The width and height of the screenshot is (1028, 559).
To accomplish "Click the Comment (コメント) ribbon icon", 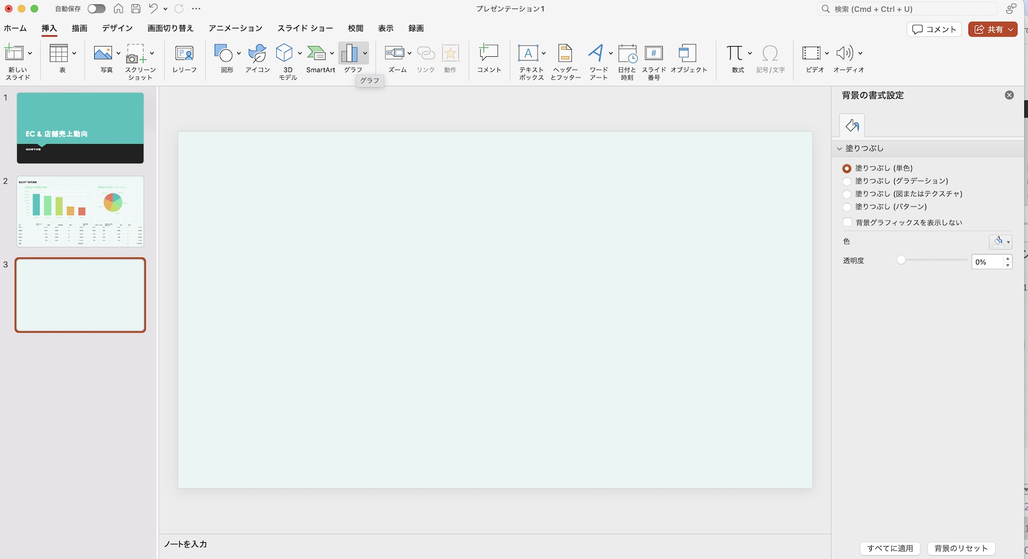I will pyautogui.click(x=488, y=53).
